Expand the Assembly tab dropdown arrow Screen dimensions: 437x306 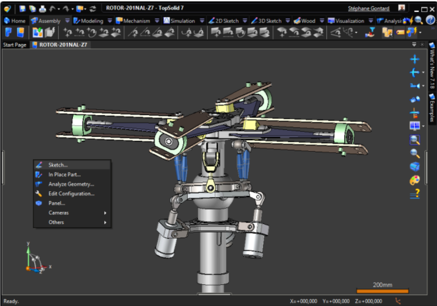point(67,21)
